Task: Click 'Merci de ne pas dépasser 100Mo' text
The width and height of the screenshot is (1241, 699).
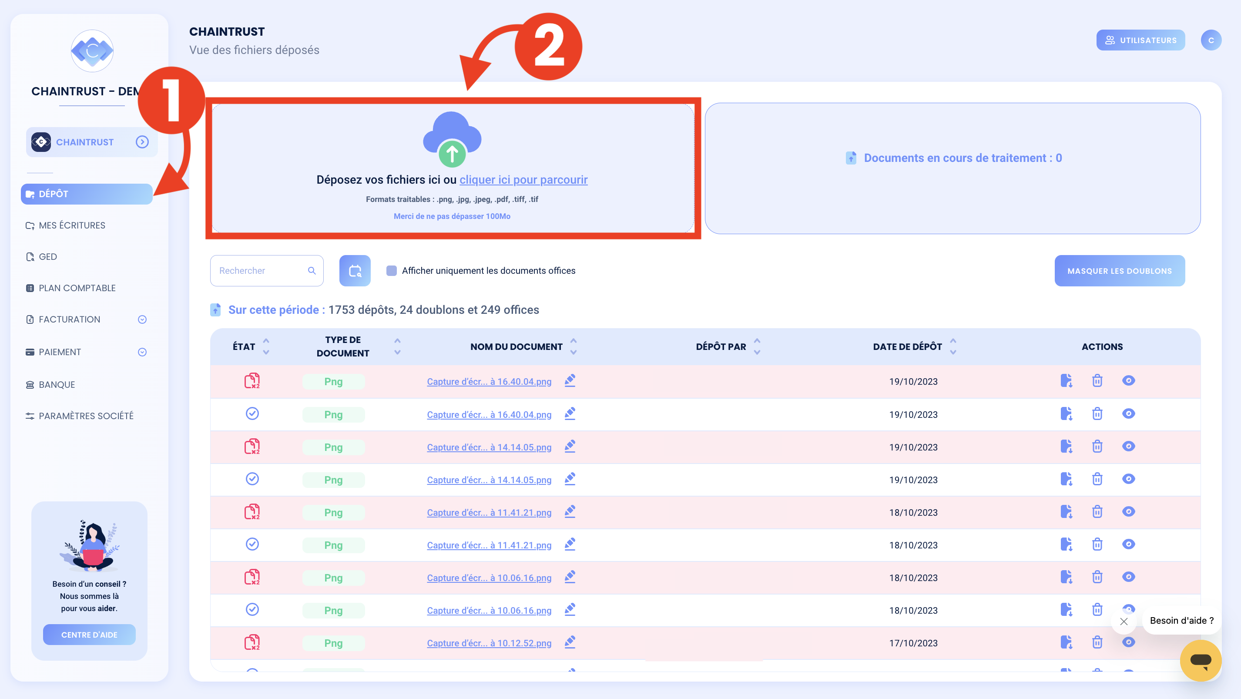Action: (x=452, y=216)
